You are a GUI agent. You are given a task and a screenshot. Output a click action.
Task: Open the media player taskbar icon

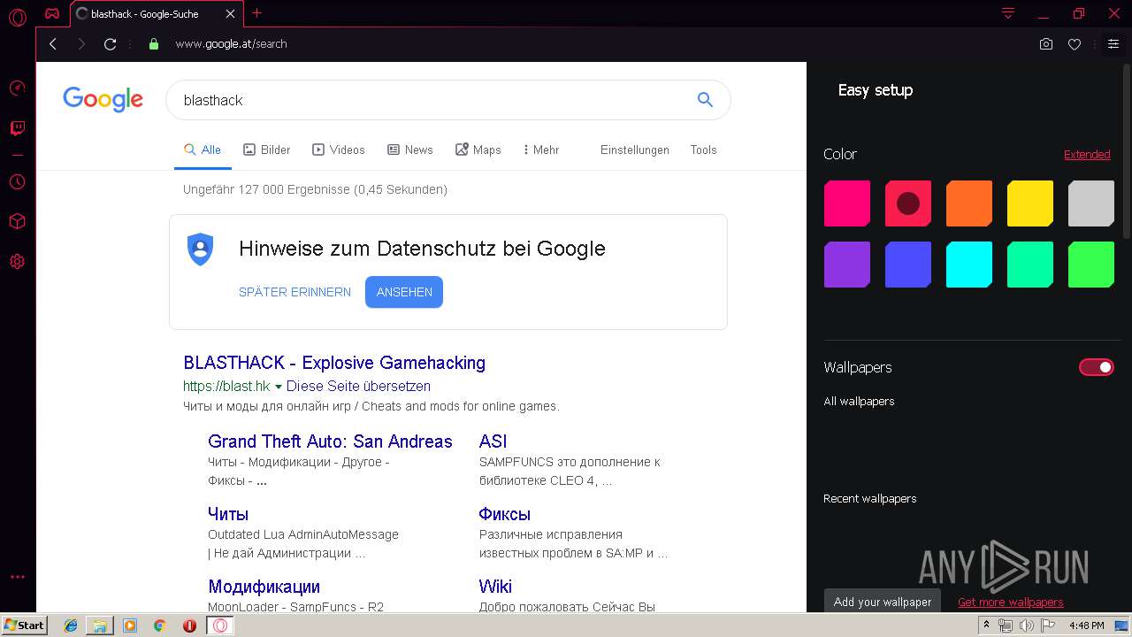coord(130,625)
